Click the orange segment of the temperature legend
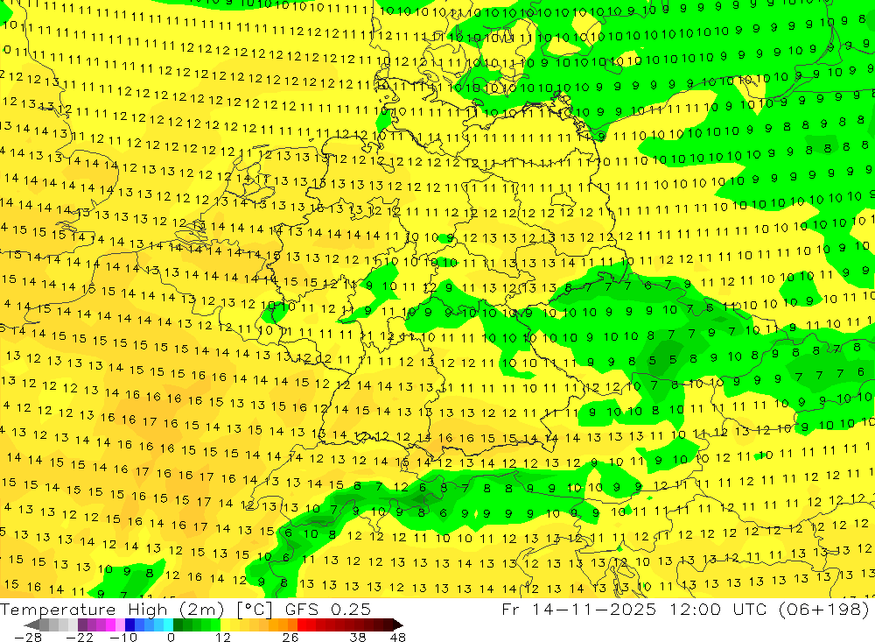The height and width of the screenshot is (642, 875). point(283,624)
